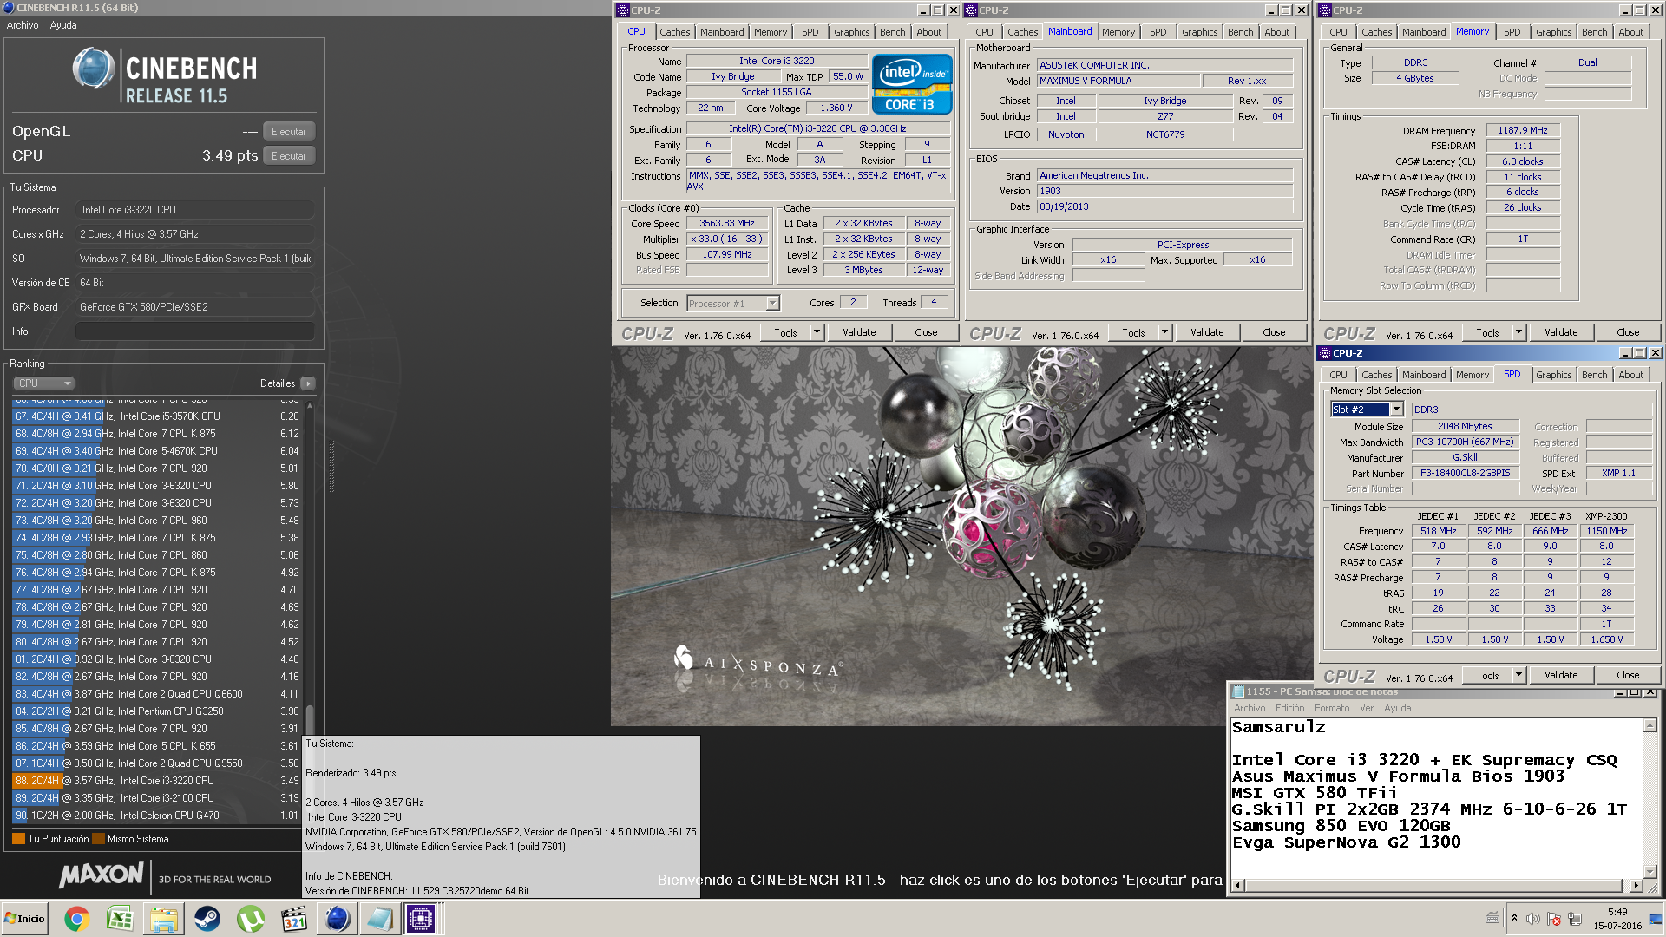Click 'Tu Puntuación' orange legend swatch
Screen dimensions: 1666x937
pos(18,839)
